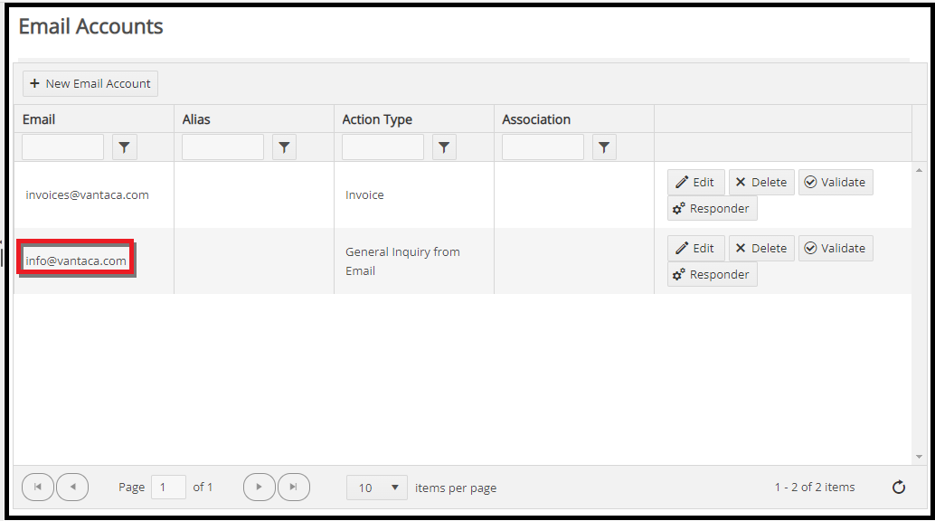935x521 pixels.
Task: Open the Email column filter funnel
Action: click(x=124, y=147)
